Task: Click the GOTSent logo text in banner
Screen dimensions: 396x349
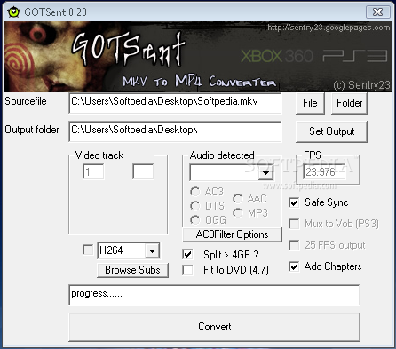Action: (128, 49)
